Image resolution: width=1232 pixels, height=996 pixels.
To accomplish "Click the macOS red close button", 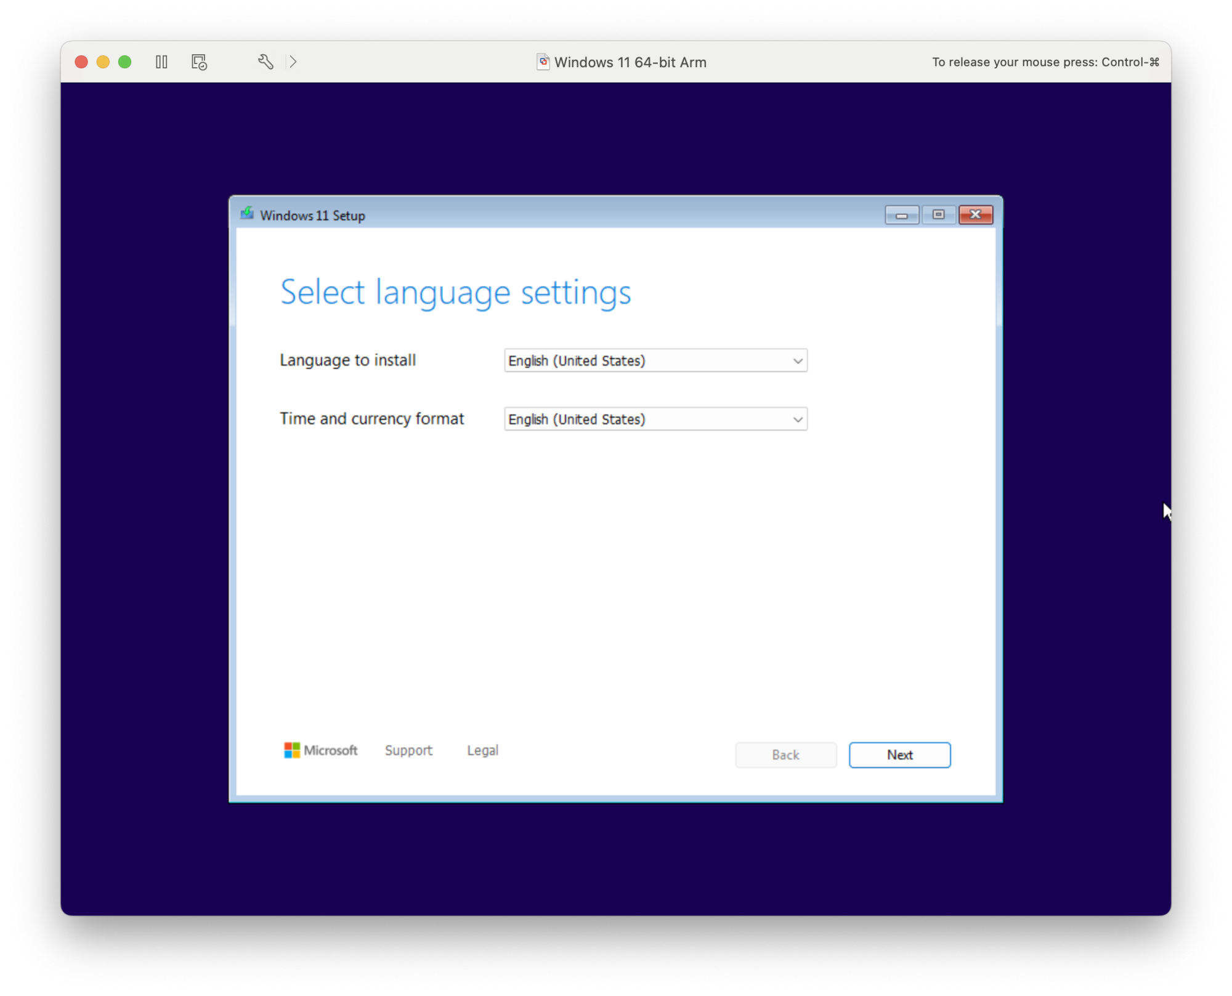I will [81, 62].
